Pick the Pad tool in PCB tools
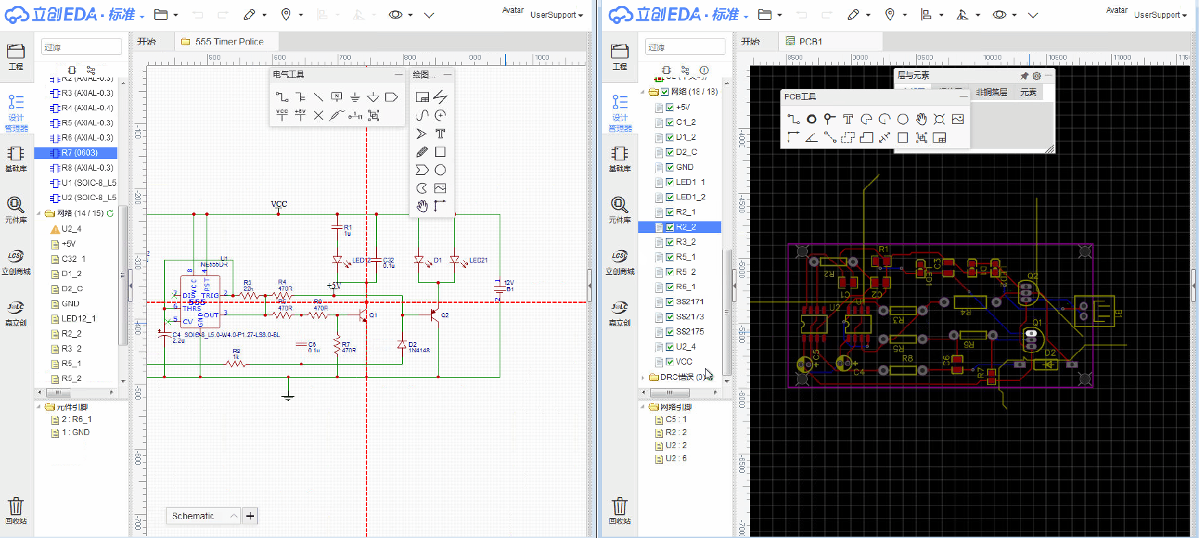This screenshot has height=538, width=1199. click(811, 119)
